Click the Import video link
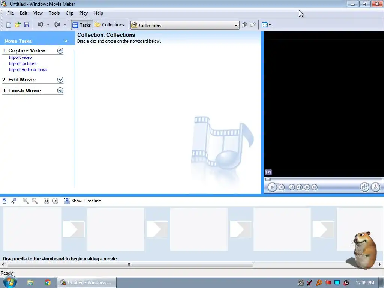This screenshot has height=288, width=384. (x=20, y=57)
